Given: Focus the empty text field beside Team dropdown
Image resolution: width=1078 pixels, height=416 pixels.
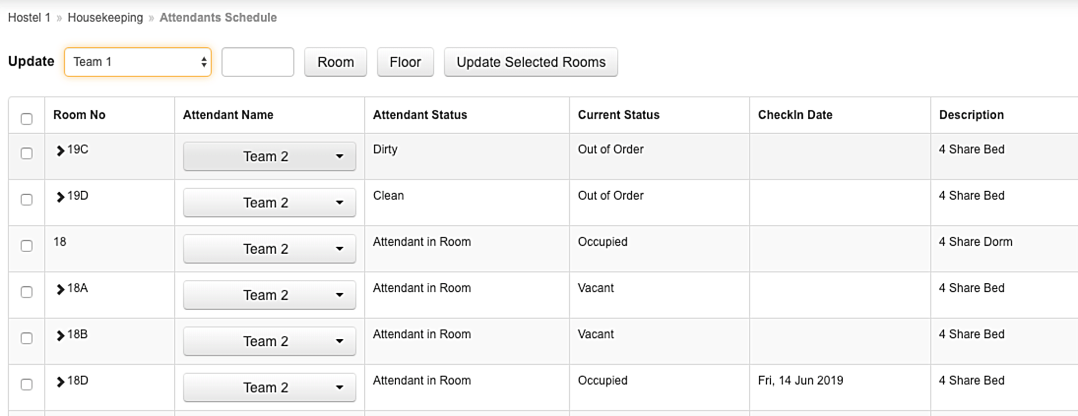Looking at the screenshot, I should pos(258,62).
